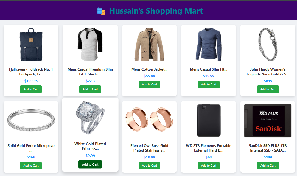This screenshot has width=297, height=176.
Task: Add the WD 2TB drive to cart
Action: [209, 165]
